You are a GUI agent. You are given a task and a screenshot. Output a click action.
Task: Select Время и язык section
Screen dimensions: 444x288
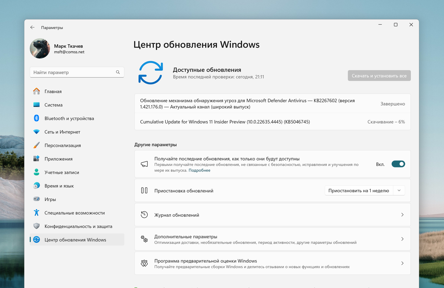click(x=77, y=186)
